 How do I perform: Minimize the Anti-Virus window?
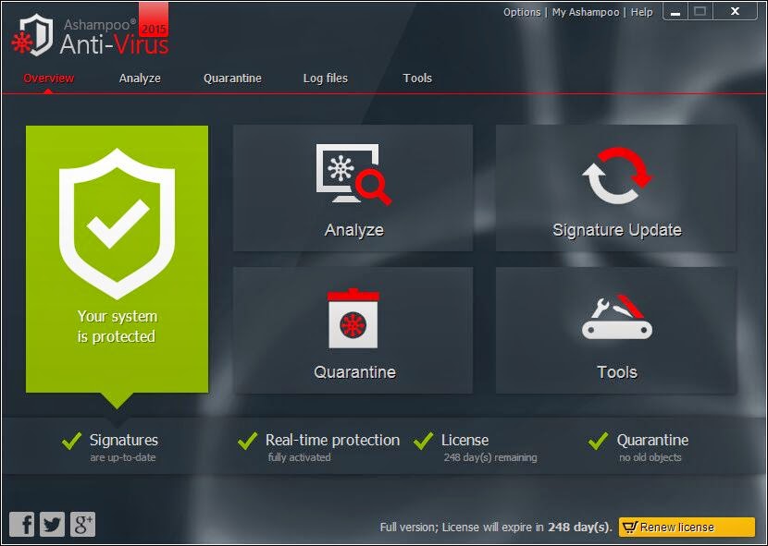(x=675, y=12)
